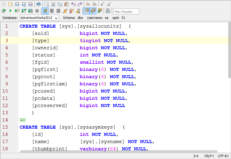Click the vertical scrollbar thumb

pos(229,50)
